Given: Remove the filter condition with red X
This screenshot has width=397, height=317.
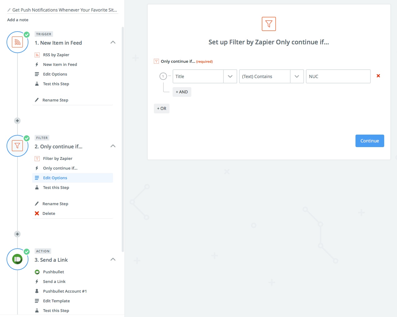Looking at the screenshot, I should click(378, 76).
